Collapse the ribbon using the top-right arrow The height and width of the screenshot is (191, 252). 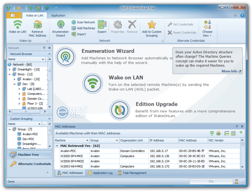pos(235,16)
